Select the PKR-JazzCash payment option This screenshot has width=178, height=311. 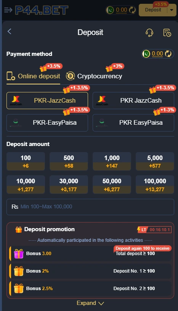point(47,100)
